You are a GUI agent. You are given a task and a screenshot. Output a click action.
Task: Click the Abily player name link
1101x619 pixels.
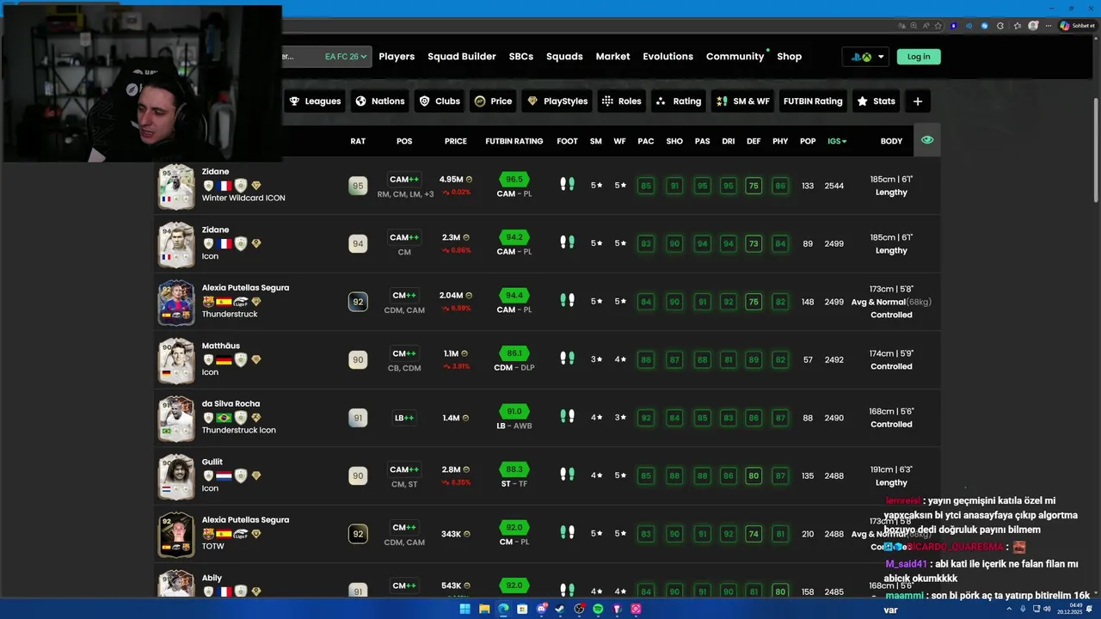point(212,578)
